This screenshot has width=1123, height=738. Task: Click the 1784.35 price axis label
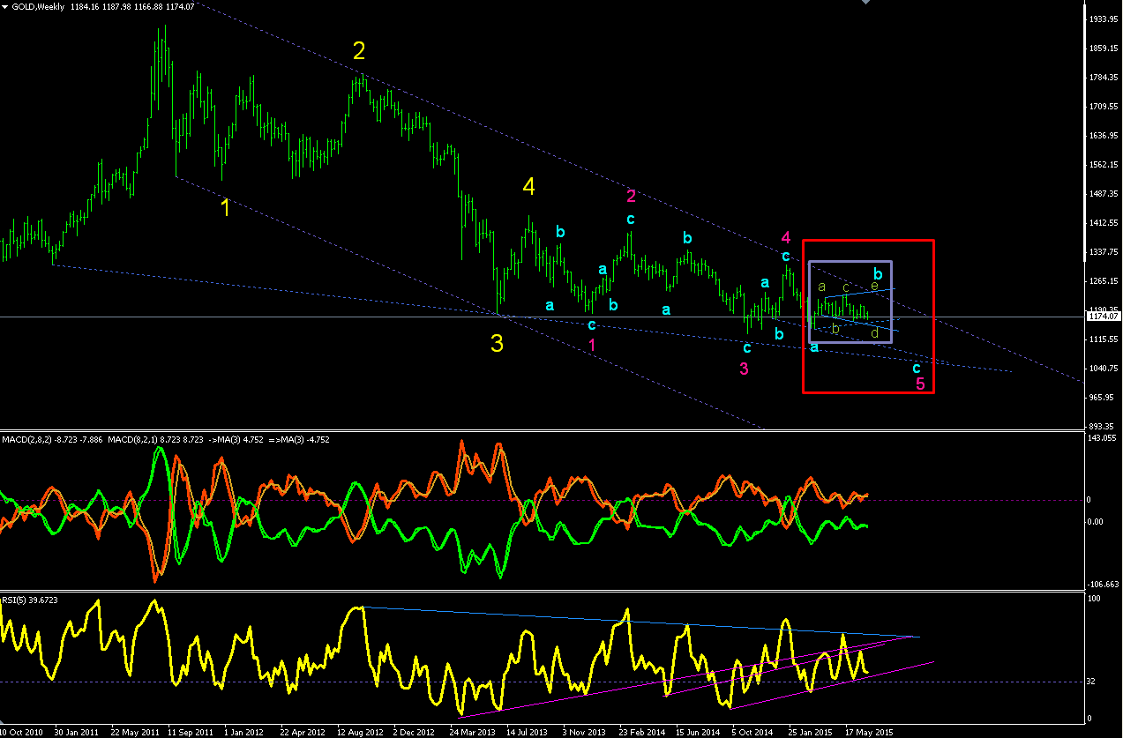(x=1102, y=78)
